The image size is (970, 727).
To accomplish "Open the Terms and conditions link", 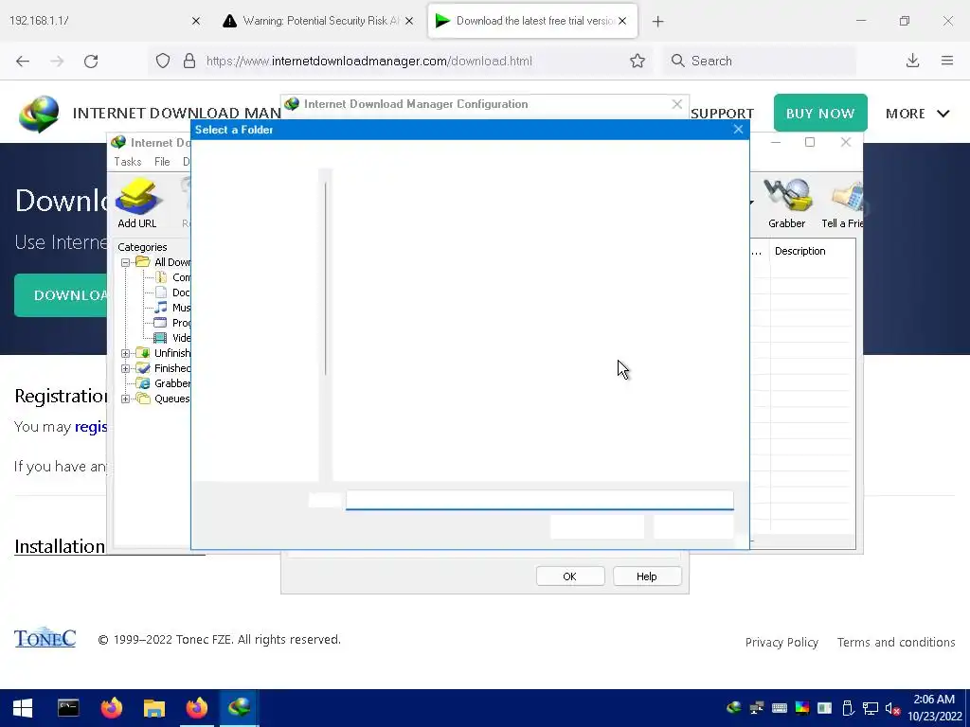I will tap(896, 643).
